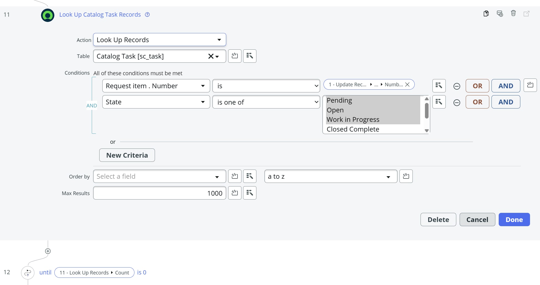Select 'Work in Progress' in the State options
Viewport: 540px width, 285px height.
[353, 119]
